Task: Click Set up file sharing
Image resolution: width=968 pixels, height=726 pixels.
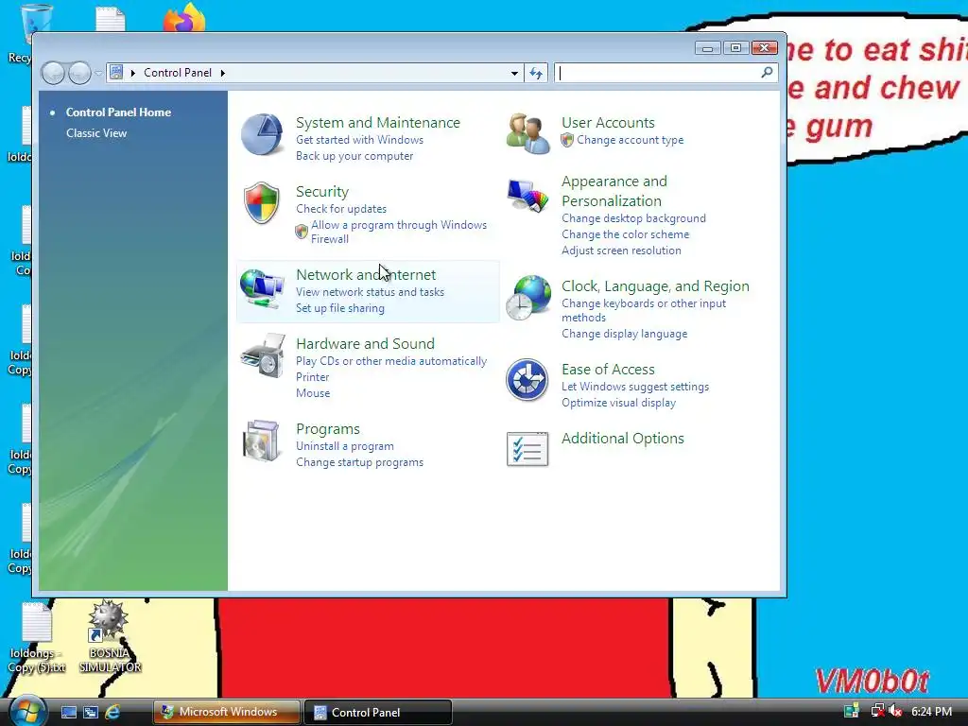Action: point(340,308)
